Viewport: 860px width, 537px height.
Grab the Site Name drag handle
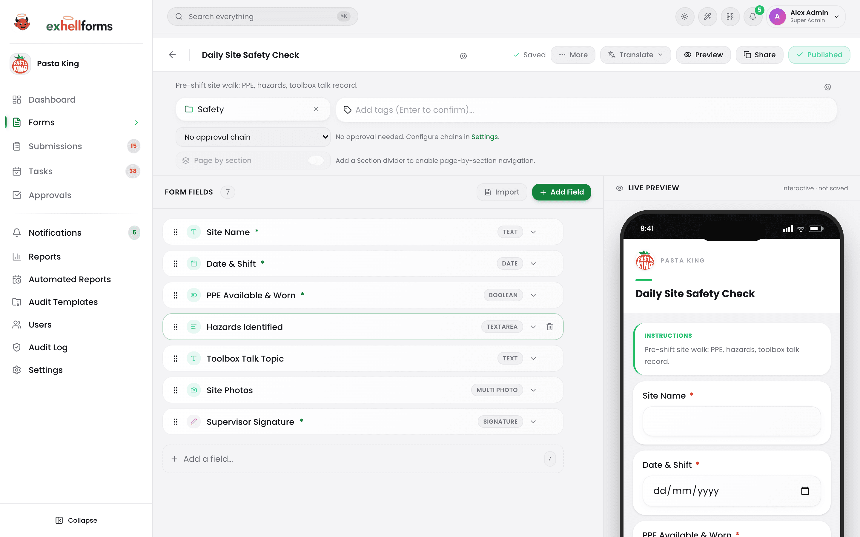pyautogui.click(x=176, y=232)
